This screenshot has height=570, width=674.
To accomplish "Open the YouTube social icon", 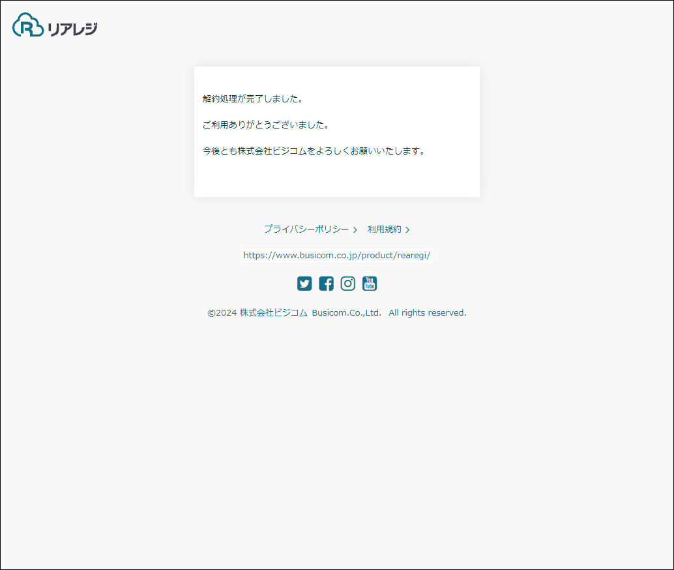I will tap(370, 284).
